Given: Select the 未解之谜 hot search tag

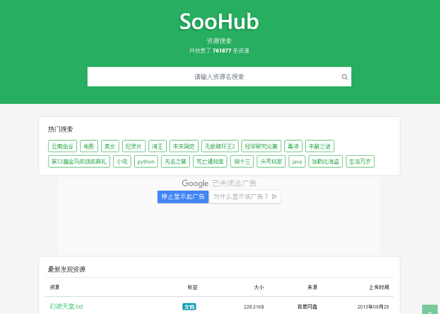Looking at the screenshot, I should coord(320,146).
